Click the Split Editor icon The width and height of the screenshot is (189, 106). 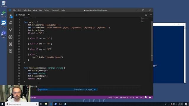point(146,15)
